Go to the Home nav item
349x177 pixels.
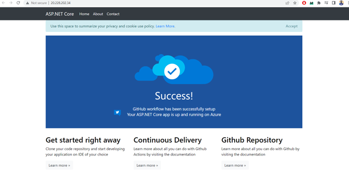[x=84, y=14]
